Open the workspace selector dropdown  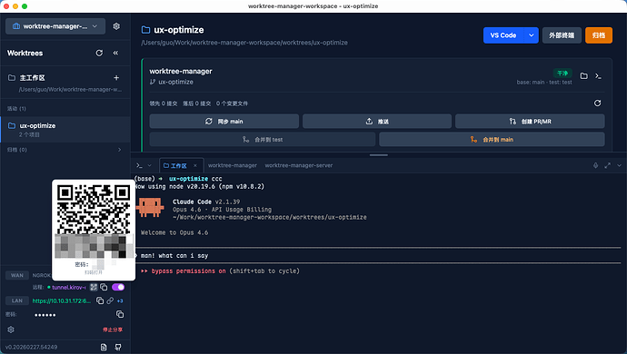tap(55, 26)
